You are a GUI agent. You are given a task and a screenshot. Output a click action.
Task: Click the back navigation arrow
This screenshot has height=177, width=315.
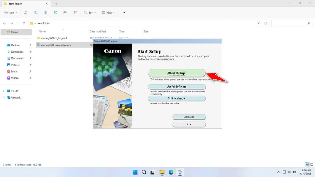[4, 23]
